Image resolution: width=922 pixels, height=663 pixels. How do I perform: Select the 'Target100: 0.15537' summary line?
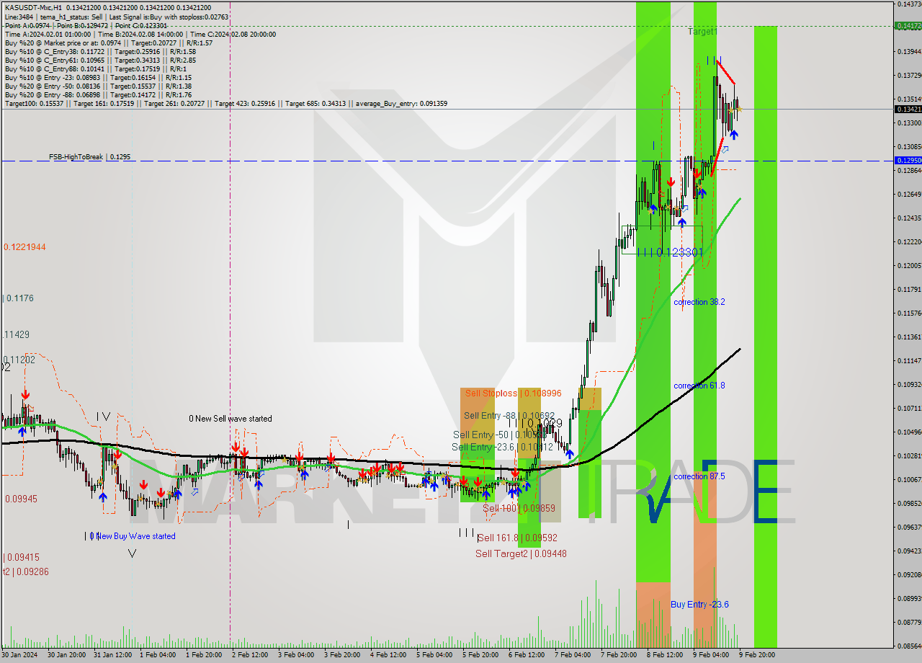pos(225,103)
